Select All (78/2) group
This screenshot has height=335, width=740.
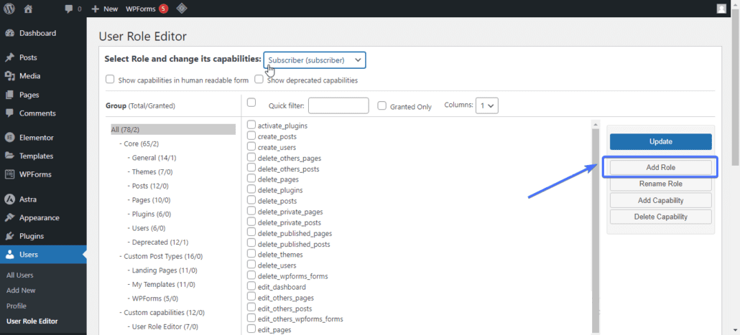pos(173,130)
